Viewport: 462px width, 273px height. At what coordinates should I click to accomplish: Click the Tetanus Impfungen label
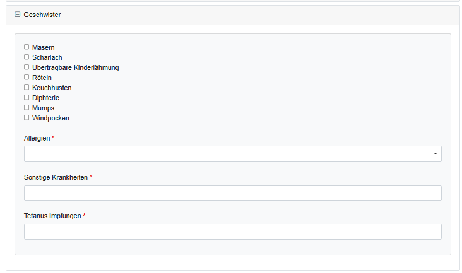point(52,216)
